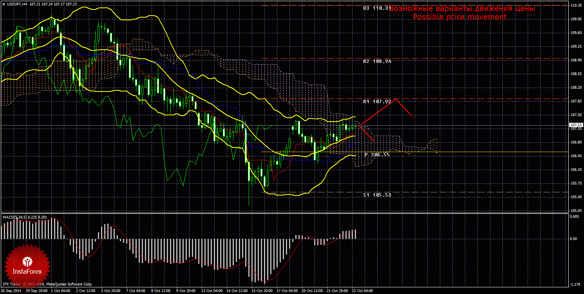Screen dimensions: 584x294
Task: Click the Russian caption 'Возможные варианты движения цены'
Action: [x=462, y=9]
